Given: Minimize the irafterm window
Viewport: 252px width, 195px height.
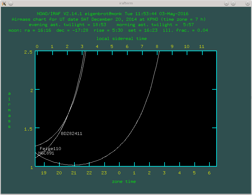Looking at the screenshot, I should [x=227, y=3].
